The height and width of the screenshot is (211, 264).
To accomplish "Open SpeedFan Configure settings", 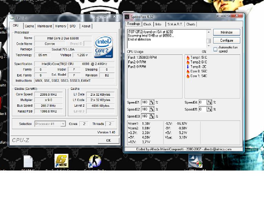I will (x=227, y=40).
